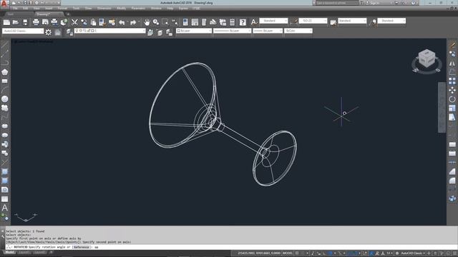This screenshot has height=257, width=458.
Task: Click the Paste clipboard icon
Action: point(93,22)
